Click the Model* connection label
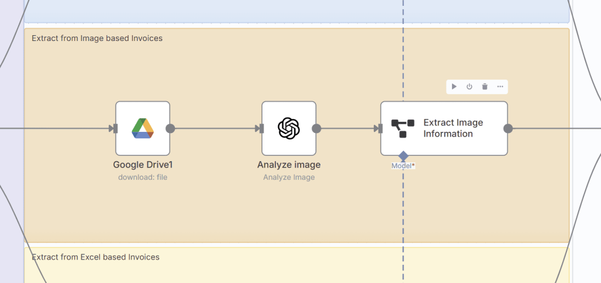Image resolution: width=601 pixels, height=283 pixels. click(x=403, y=166)
